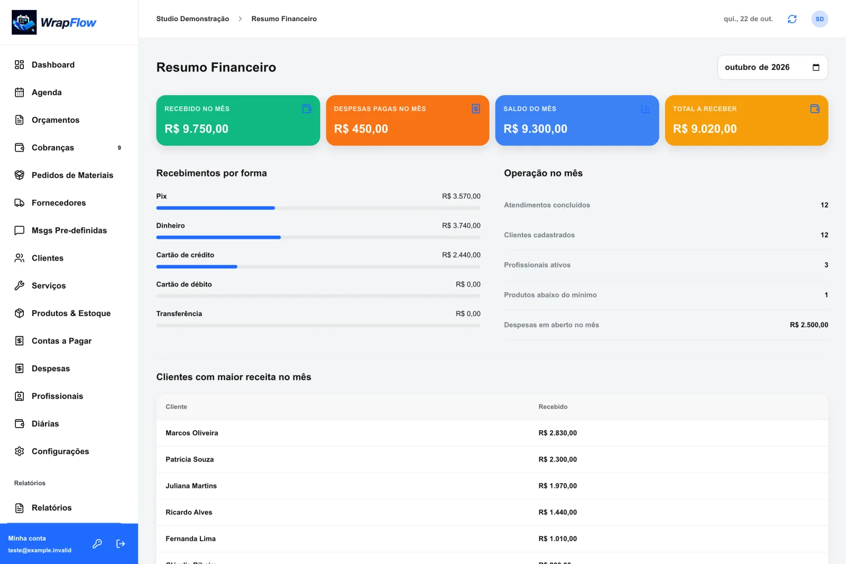Screen dimensions: 846x564
Task: Click receipt icon on Despesas Pagas card
Action: click(476, 108)
